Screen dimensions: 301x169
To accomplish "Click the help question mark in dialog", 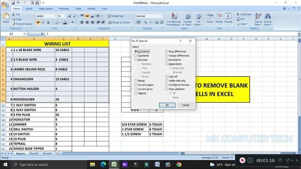I will point(180,41).
